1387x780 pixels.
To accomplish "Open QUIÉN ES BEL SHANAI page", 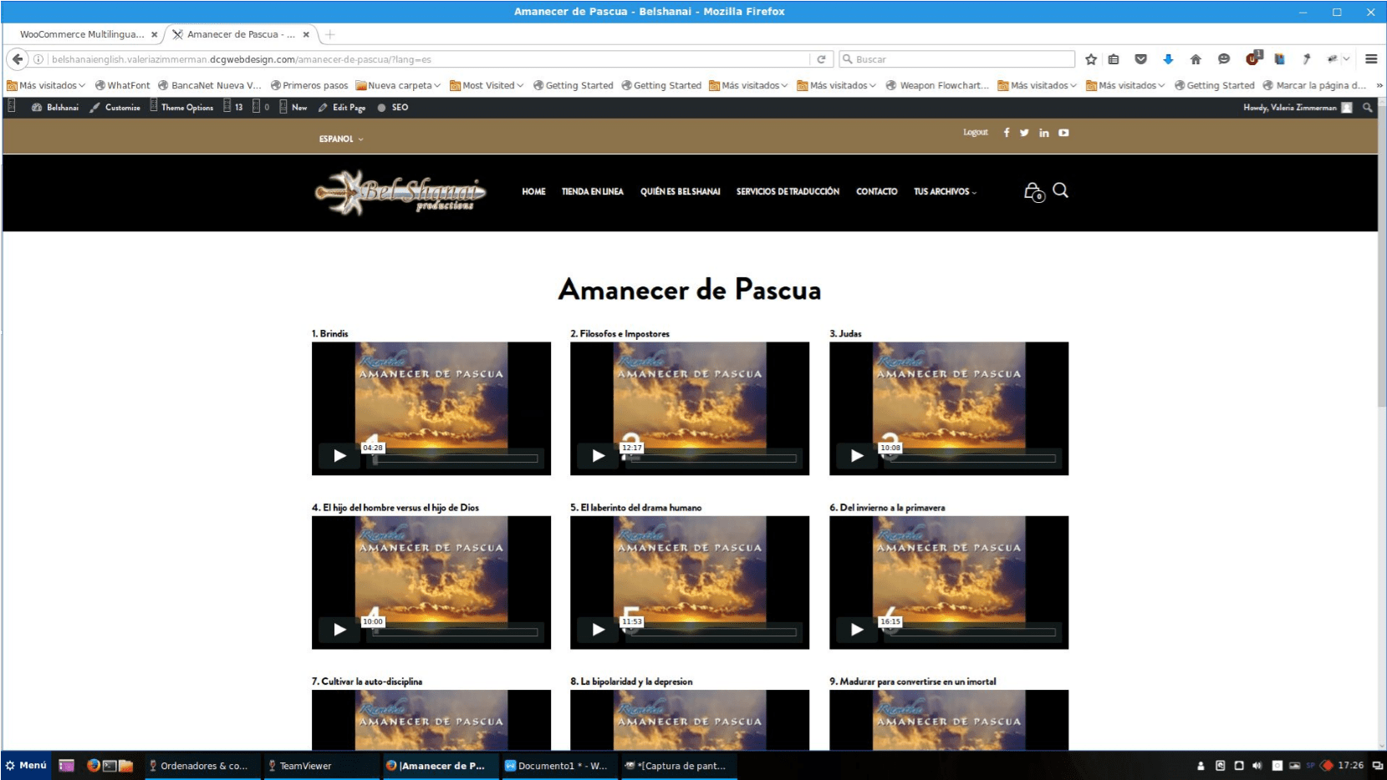I will (x=681, y=192).
